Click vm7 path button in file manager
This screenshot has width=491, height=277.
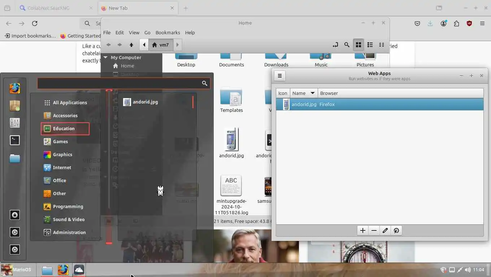[161, 45]
